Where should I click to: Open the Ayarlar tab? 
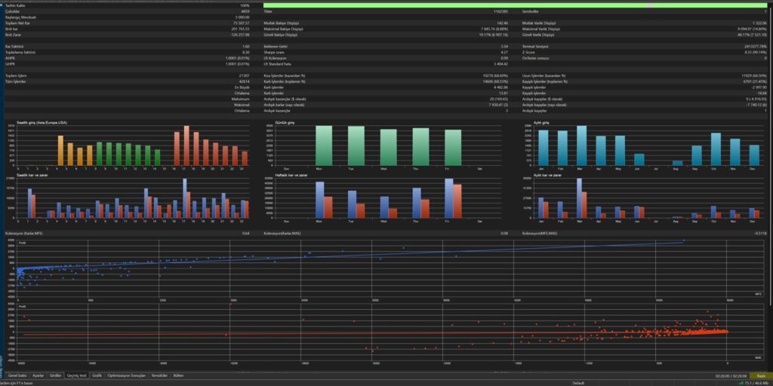pyautogui.click(x=38, y=375)
